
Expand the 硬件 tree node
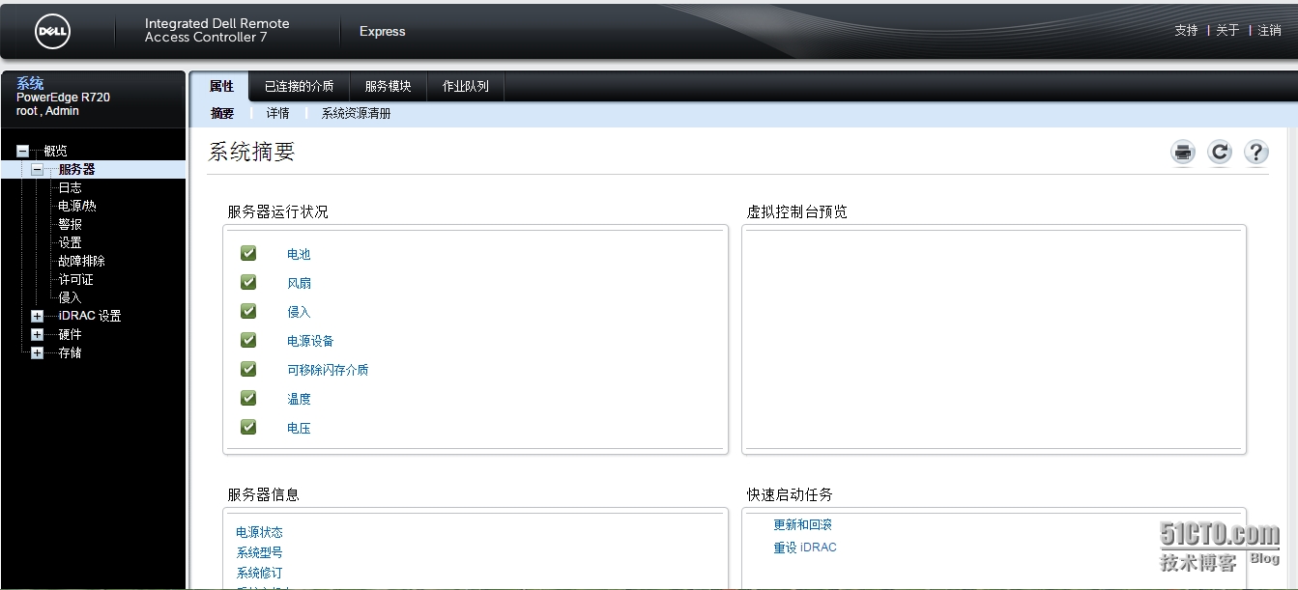[x=37, y=334]
